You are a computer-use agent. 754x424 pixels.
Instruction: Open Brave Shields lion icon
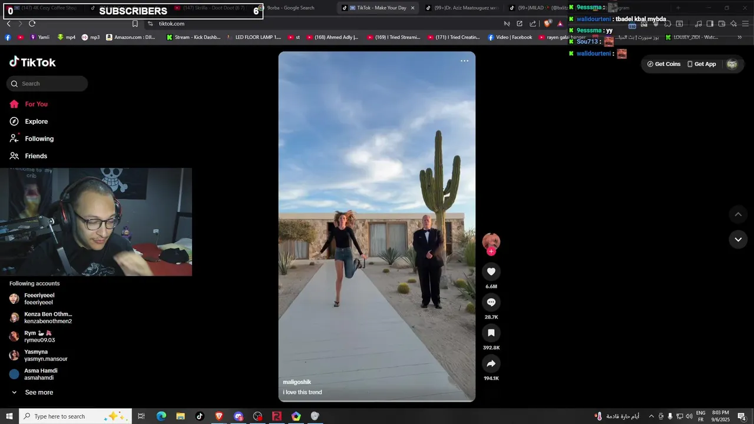(547, 24)
